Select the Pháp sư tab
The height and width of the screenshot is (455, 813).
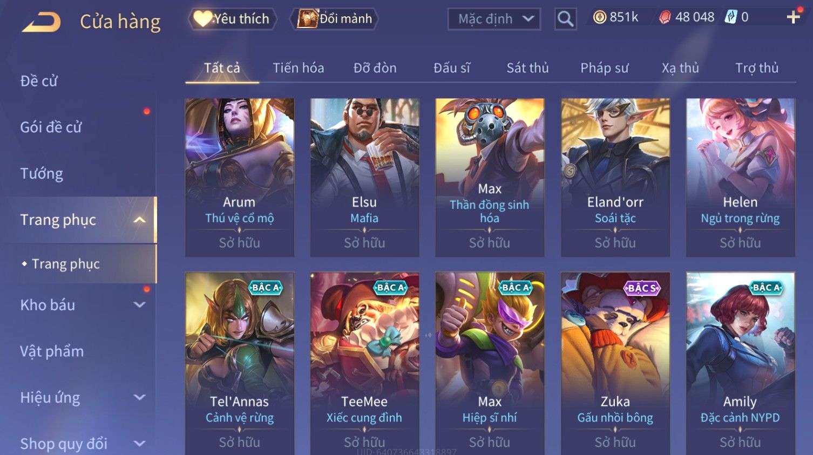click(x=605, y=68)
